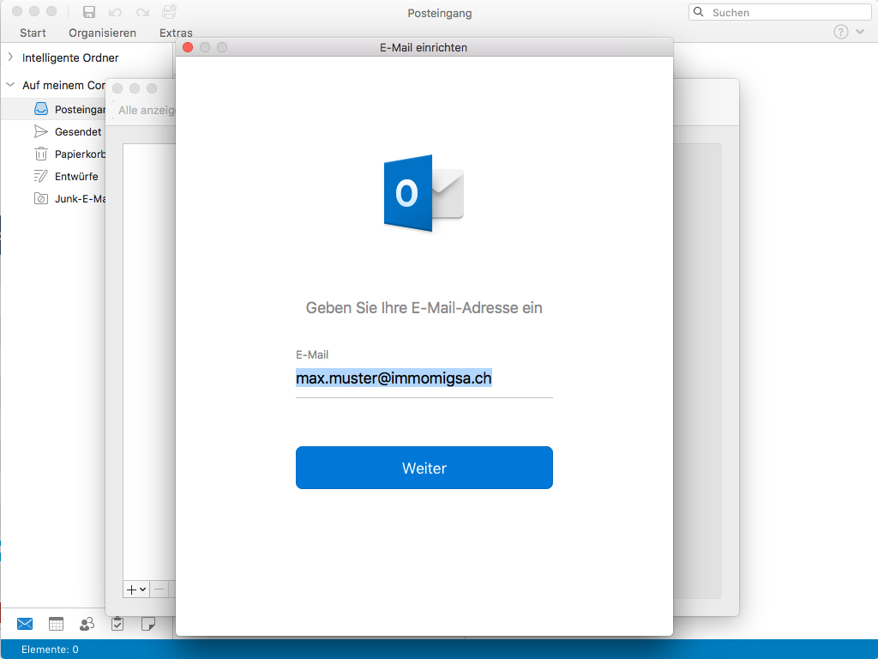Click the Entwürfe drafts pencil icon

[x=41, y=176]
